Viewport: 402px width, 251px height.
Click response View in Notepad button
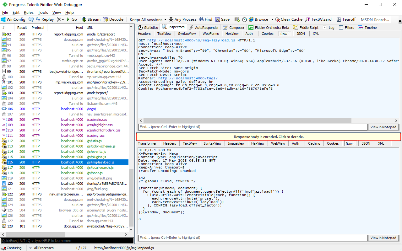pos(383,238)
